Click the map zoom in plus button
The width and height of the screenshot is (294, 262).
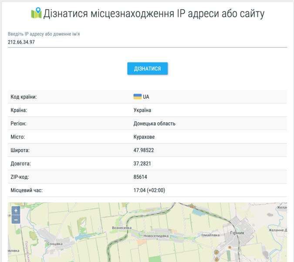pos(16,210)
